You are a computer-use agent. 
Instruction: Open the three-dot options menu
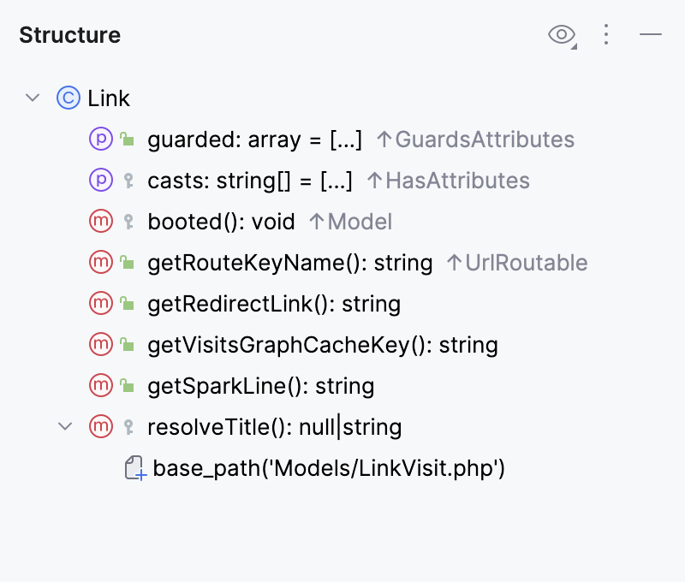pos(606,34)
